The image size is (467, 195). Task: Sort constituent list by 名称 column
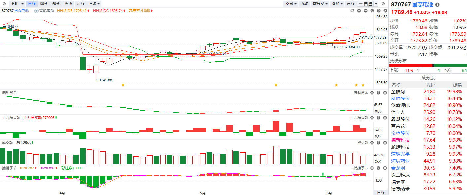396,85
